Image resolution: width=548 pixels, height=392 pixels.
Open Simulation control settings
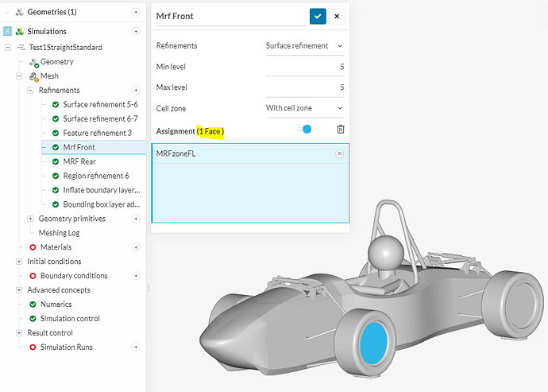(x=70, y=319)
